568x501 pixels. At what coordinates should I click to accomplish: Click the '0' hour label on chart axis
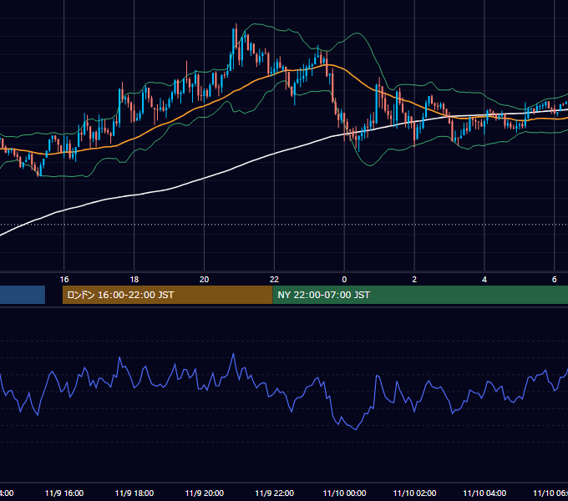coord(344,279)
